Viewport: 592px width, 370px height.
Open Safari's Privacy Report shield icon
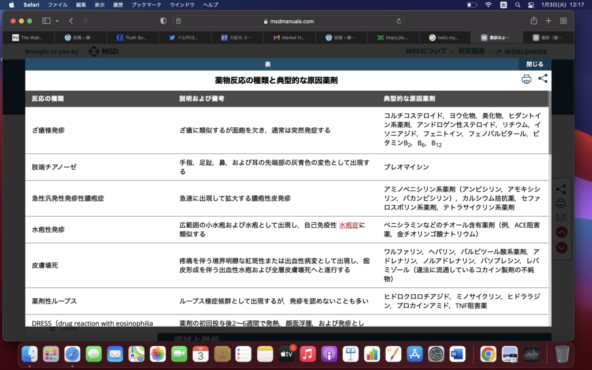click(x=162, y=20)
